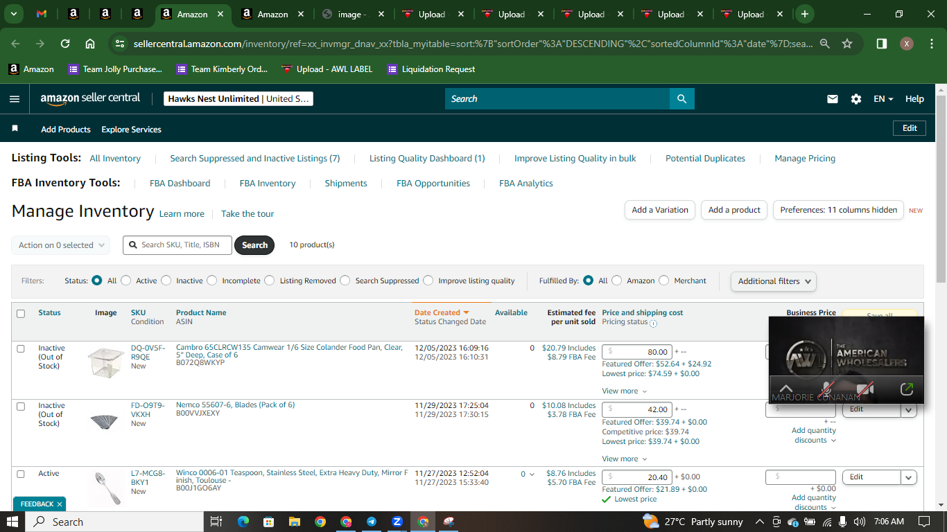Open the Team Kimberly Ord bookmark
This screenshot has width=947, height=532.
[222, 69]
